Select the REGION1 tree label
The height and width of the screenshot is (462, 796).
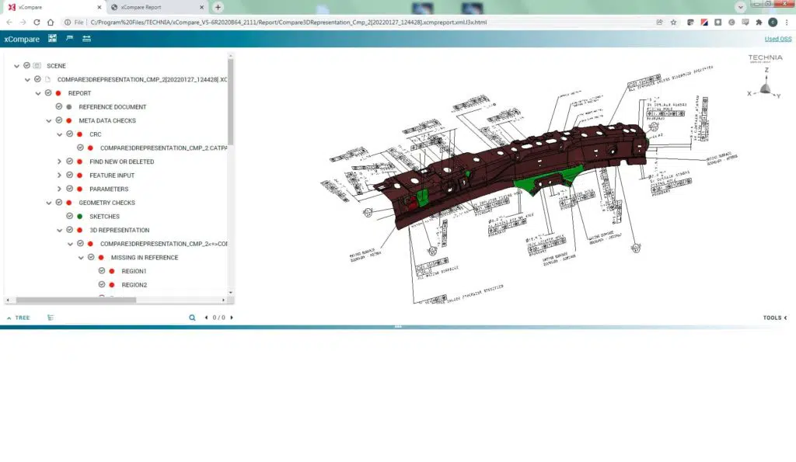(134, 271)
